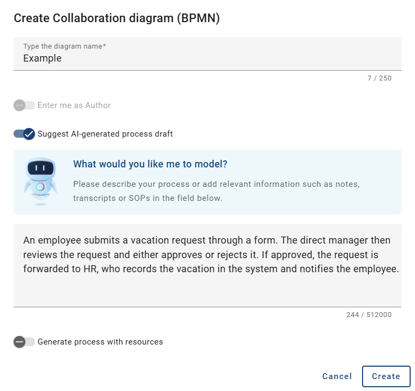
Task: Click the What would you like me to model heading
Action: coord(150,164)
